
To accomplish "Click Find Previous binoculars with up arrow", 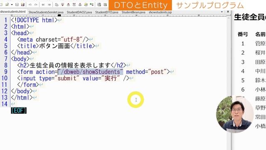I will point(68,5).
